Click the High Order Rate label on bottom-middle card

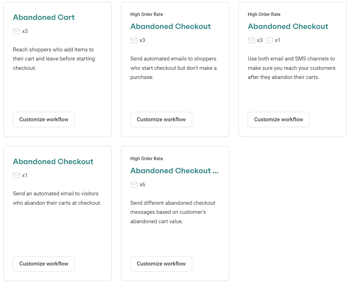tap(147, 158)
